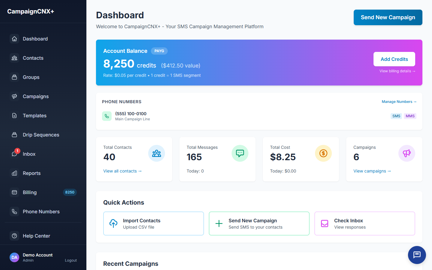
Task: Click the inbox tray icon in Check Inbox
Action: pos(325,223)
